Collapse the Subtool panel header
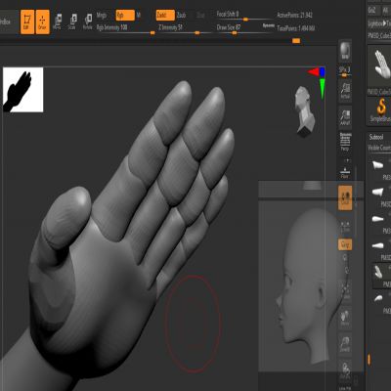The width and height of the screenshot is (391, 391). pos(375,137)
